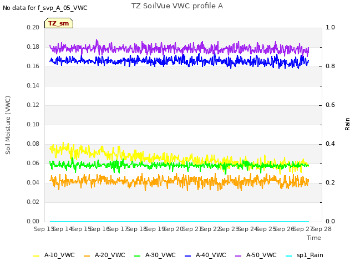The width and height of the screenshot is (355, 266).
Task: Click the cyan sp1_Rain legend swatch
Action: click(x=289, y=256)
